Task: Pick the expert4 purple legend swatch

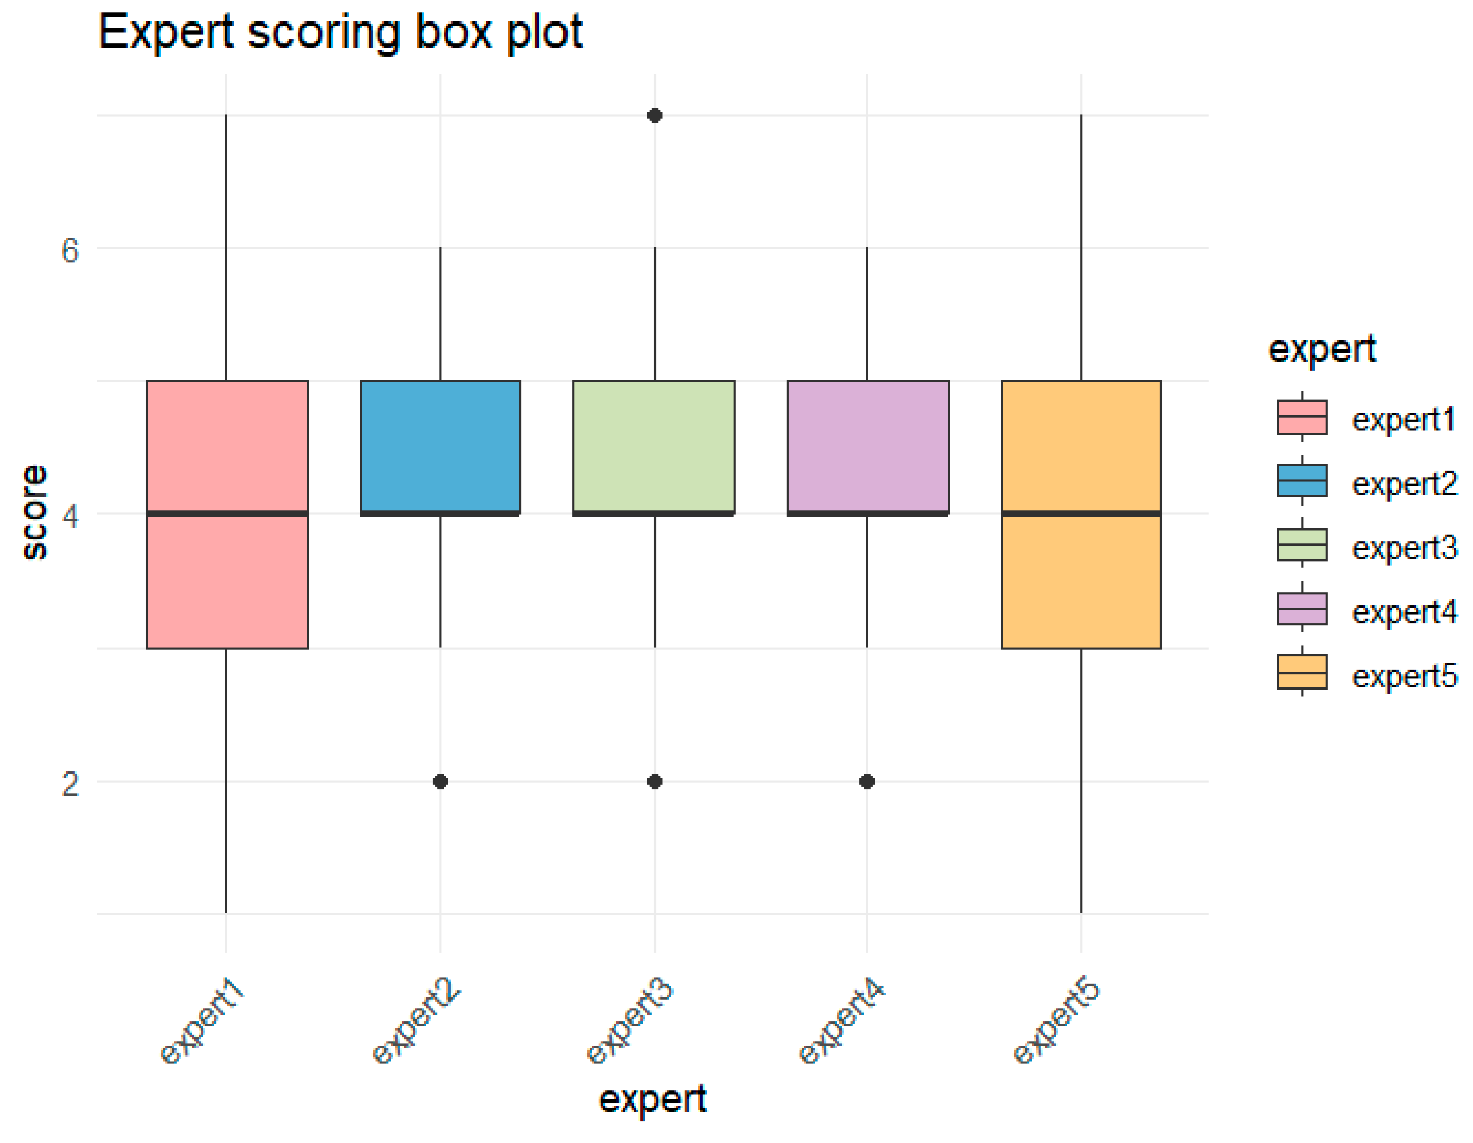Action: pos(1302,609)
